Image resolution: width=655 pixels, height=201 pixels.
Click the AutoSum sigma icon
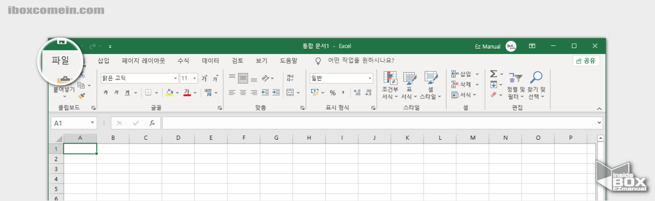pyautogui.click(x=493, y=74)
